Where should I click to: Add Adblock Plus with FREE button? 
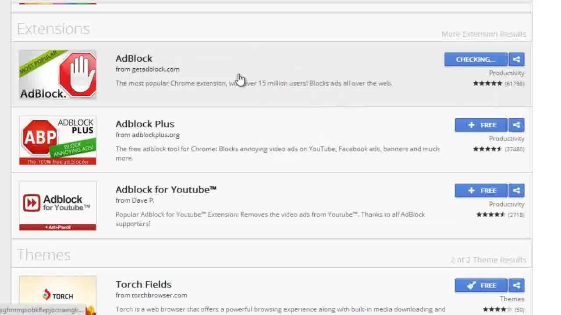point(481,125)
